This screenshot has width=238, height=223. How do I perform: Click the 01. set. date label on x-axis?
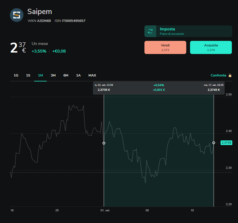[x=105, y=210]
